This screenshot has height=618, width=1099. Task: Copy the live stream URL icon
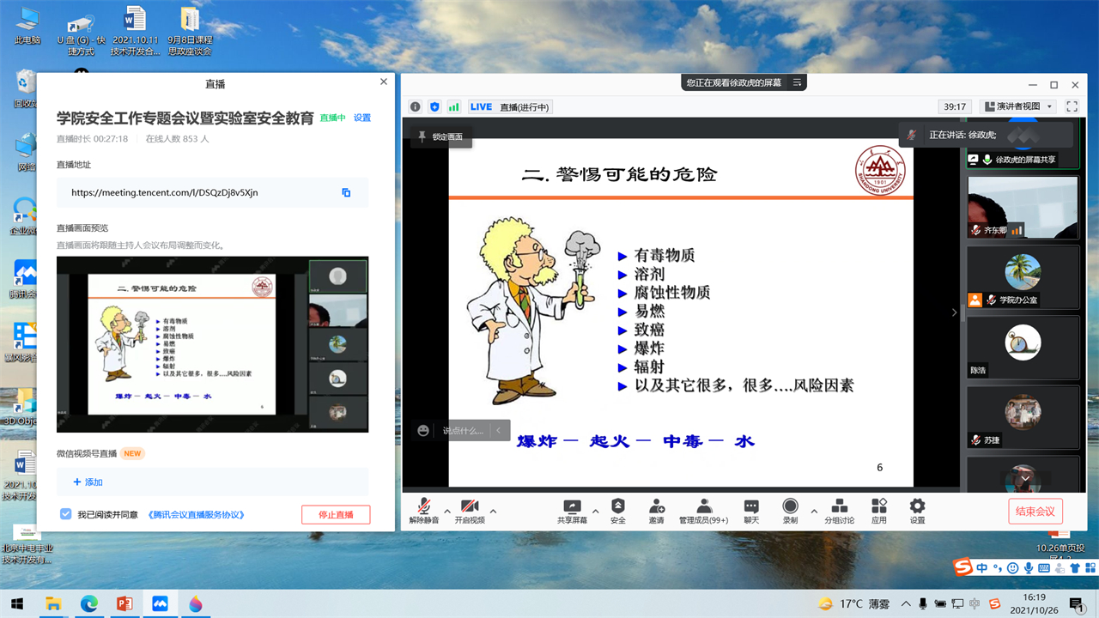[x=346, y=193]
